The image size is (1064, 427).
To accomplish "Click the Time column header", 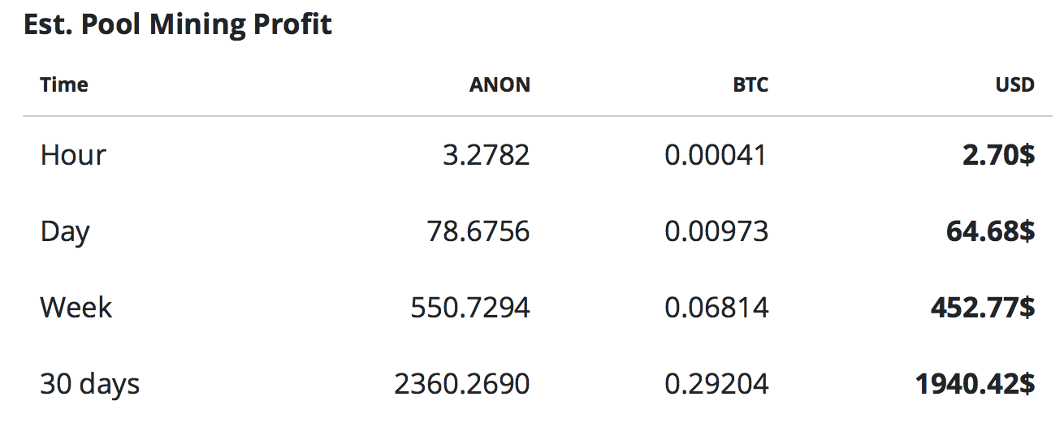I will pyautogui.click(x=64, y=84).
